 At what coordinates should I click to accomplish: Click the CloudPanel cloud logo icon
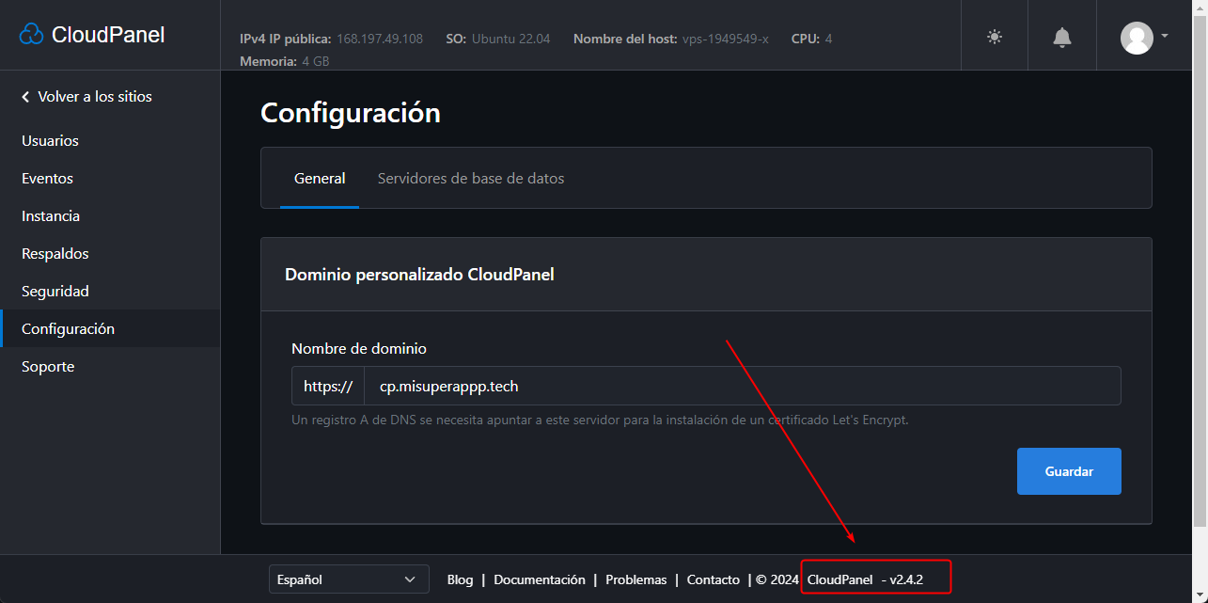31,35
